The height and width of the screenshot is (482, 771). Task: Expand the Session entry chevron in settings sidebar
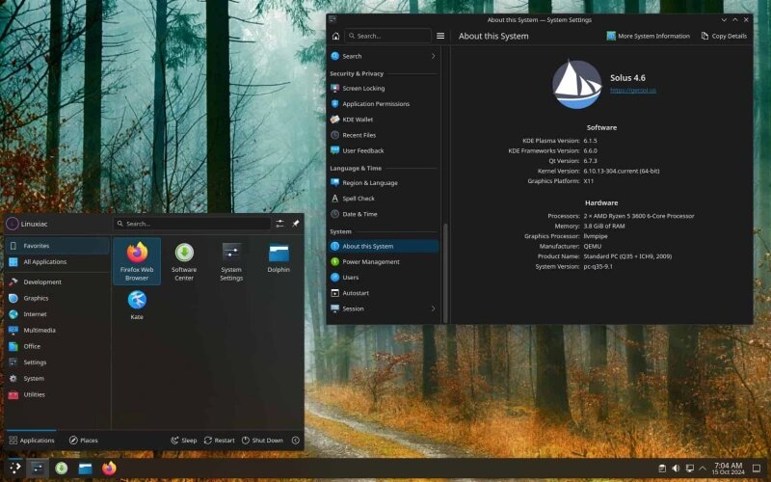[433, 308]
